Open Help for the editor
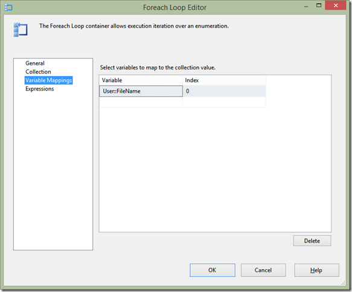352x292 pixels. click(316, 270)
